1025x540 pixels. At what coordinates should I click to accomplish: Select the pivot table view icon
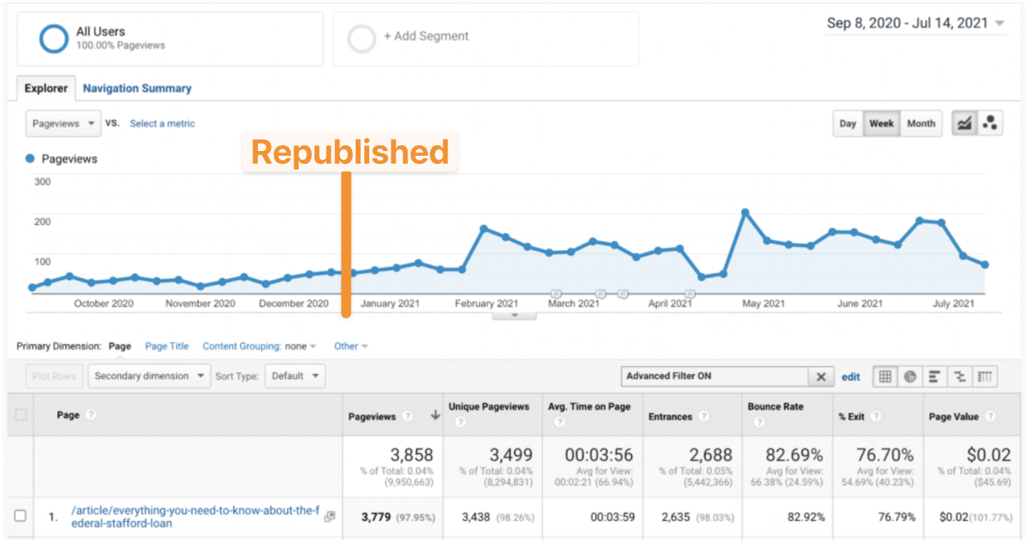coord(984,377)
